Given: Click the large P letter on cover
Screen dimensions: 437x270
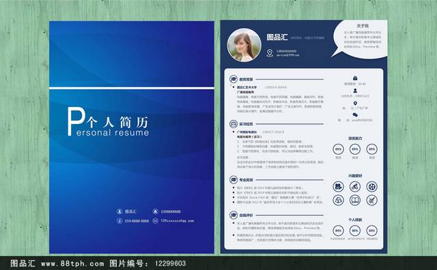Looking at the screenshot, I should [76, 121].
